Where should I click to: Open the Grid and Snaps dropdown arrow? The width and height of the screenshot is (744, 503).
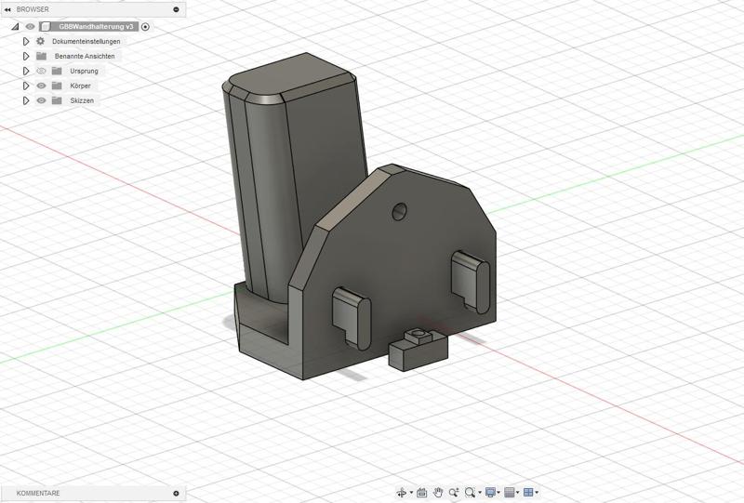coord(518,493)
